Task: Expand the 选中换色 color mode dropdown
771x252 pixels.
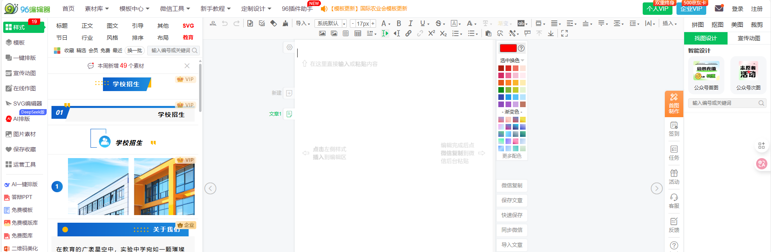Action: (x=512, y=60)
